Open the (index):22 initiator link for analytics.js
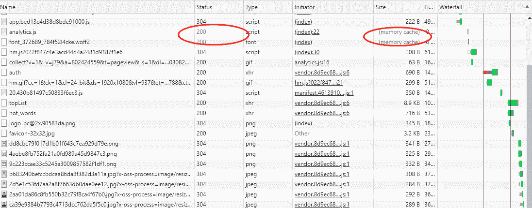The width and height of the screenshot is (532, 208). click(x=307, y=32)
